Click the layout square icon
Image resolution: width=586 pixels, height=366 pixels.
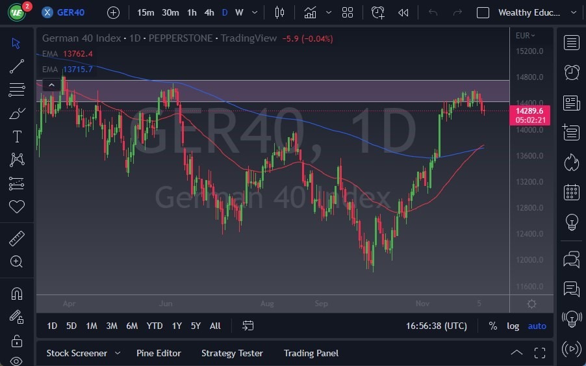[483, 13]
